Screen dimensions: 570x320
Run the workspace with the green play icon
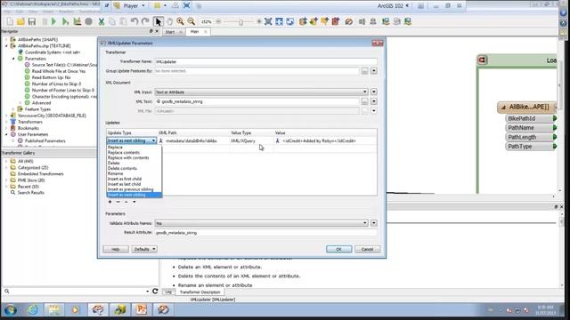click(53, 21)
